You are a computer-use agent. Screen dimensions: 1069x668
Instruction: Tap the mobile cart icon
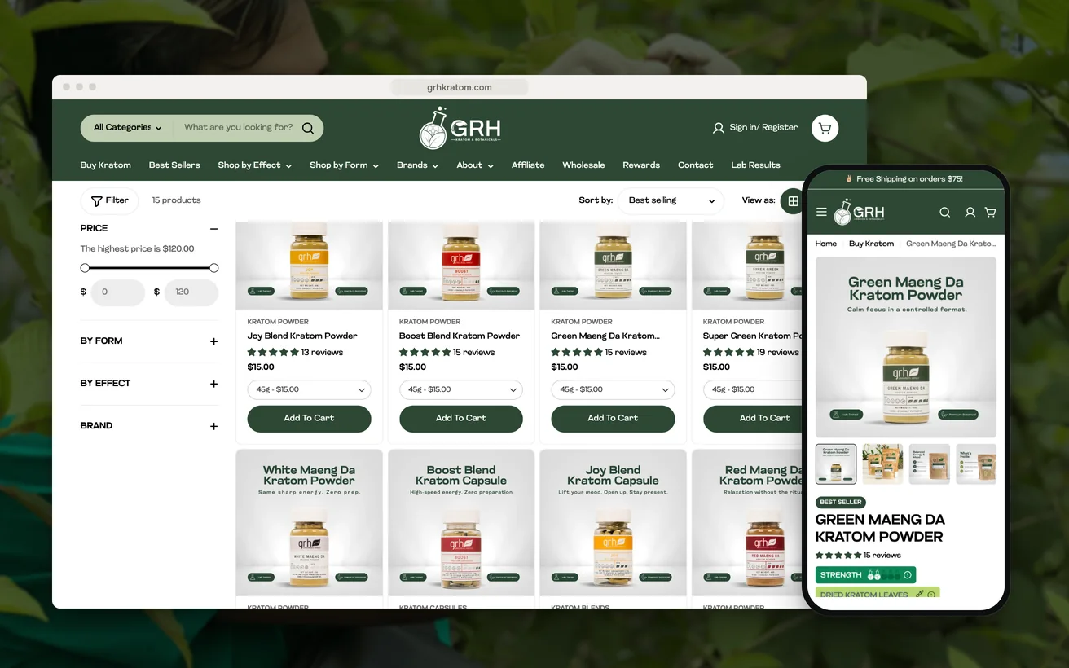coord(991,212)
